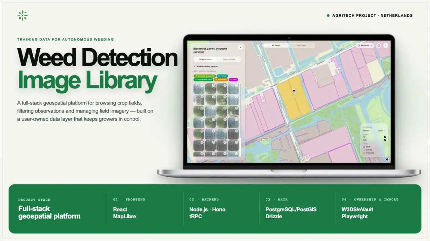The width and height of the screenshot is (430, 241).
Task: Toggle the RVO layer checkbox
Action: click(x=385, y=140)
